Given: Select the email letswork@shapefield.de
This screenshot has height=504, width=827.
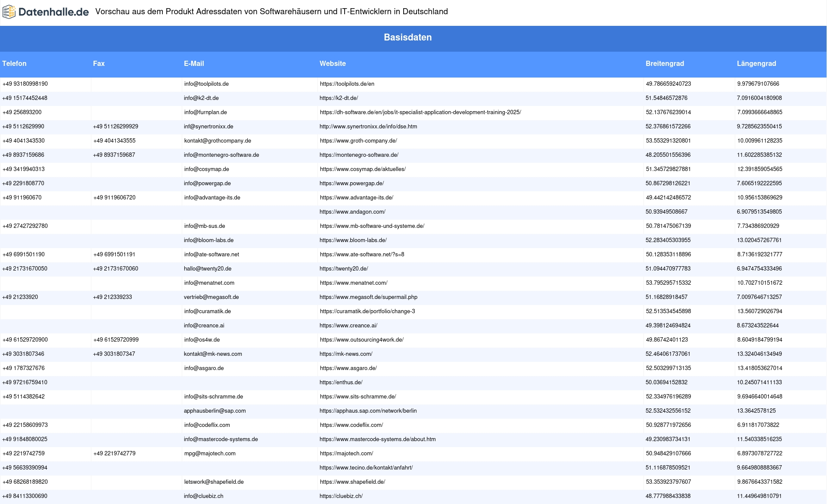Looking at the screenshot, I should tap(214, 482).
